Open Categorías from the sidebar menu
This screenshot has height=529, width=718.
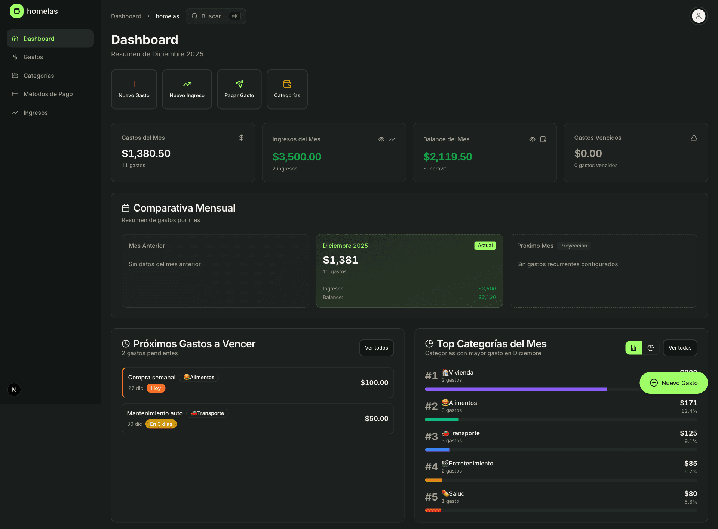click(39, 76)
